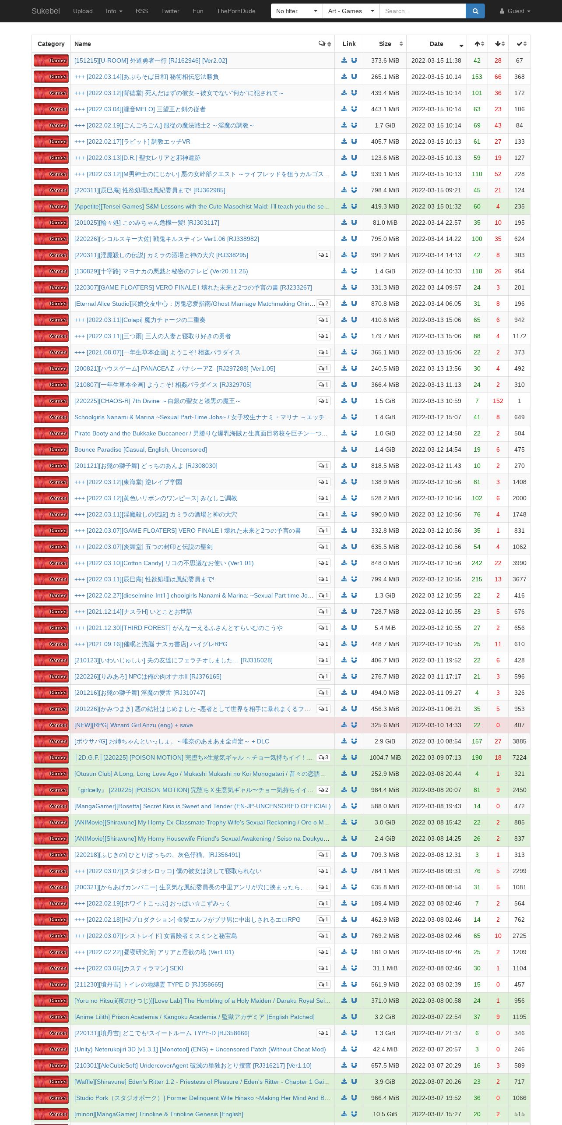
Task: Open the Twitter link in navbar
Action: pyautogui.click(x=170, y=11)
